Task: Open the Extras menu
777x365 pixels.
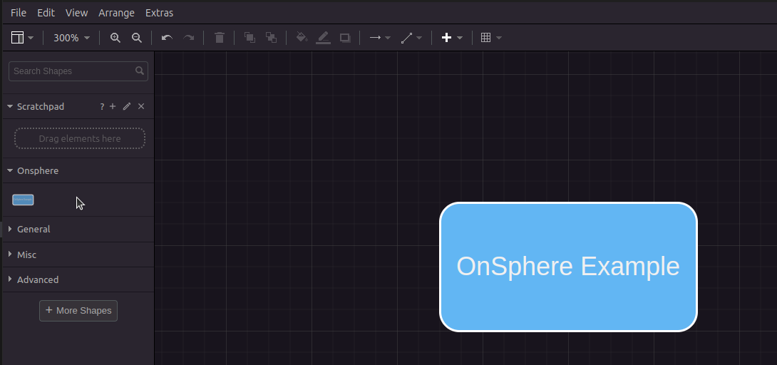Action: 159,13
